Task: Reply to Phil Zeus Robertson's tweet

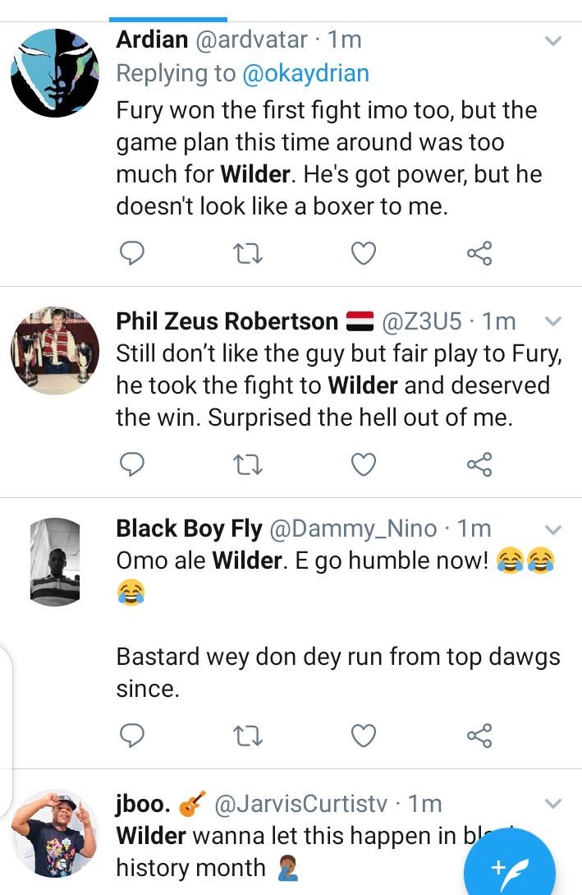Action: tap(132, 465)
